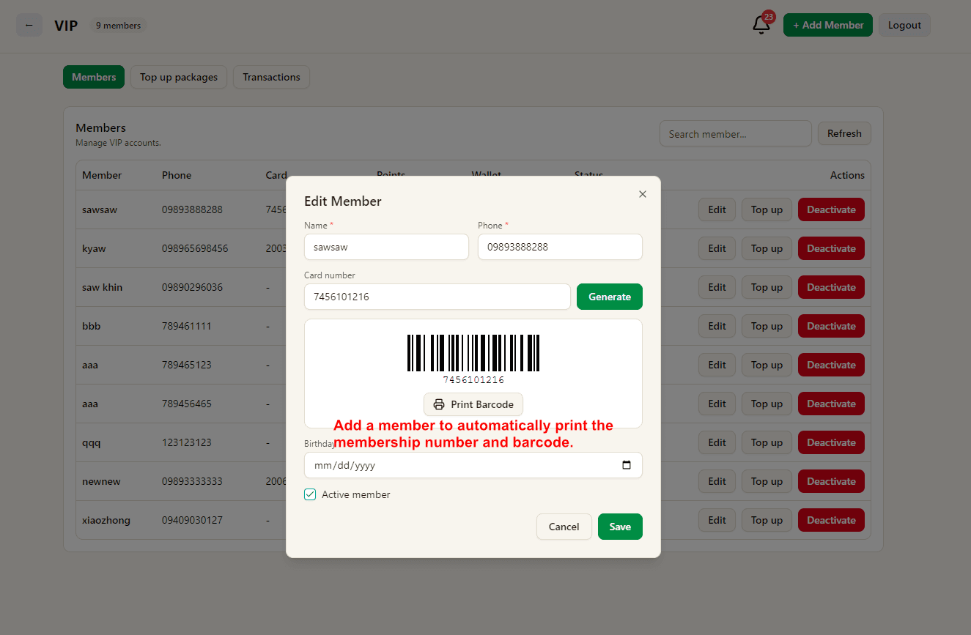Click Logout

pyautogui.click(x=904, y=25)
